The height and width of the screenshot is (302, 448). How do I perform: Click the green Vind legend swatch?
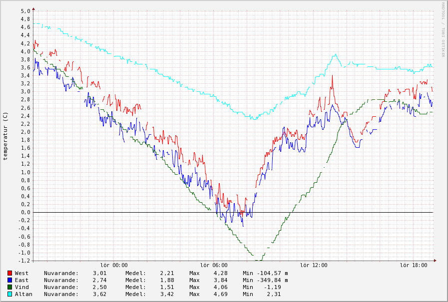[9, 287]
